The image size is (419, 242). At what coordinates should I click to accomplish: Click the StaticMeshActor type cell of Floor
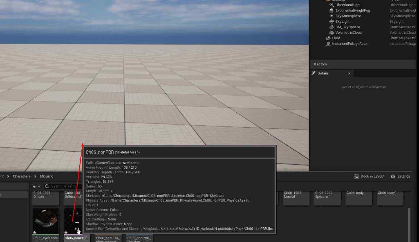tap(403, 38)
